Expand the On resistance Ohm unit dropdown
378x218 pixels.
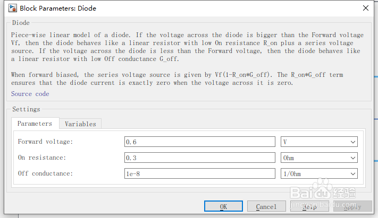[x=319, y=158]
